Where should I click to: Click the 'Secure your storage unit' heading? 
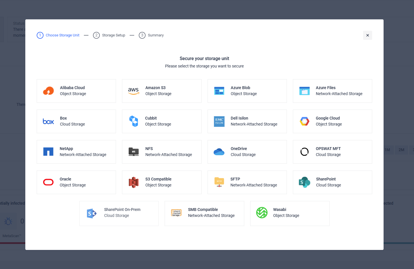tap(204, 58)
